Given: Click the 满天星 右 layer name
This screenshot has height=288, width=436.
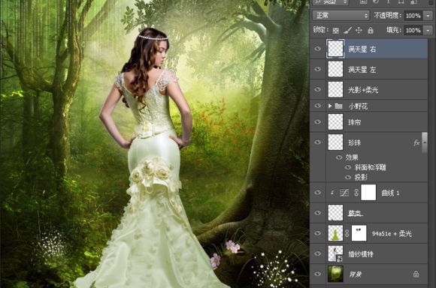Looking at the screenshot, I should click(x=362, y=49).
